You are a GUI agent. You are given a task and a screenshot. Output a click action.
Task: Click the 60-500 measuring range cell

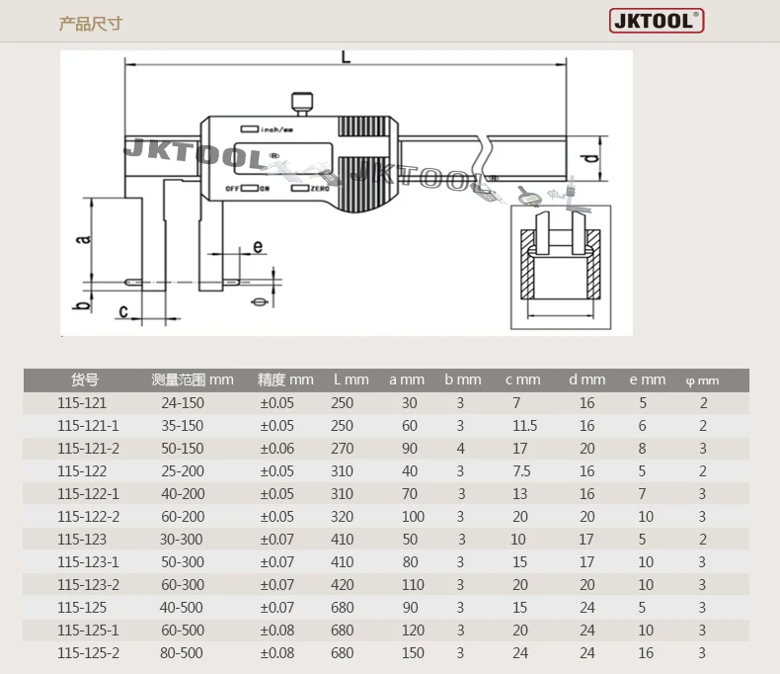pyautogui.click(x=183, y=631)
